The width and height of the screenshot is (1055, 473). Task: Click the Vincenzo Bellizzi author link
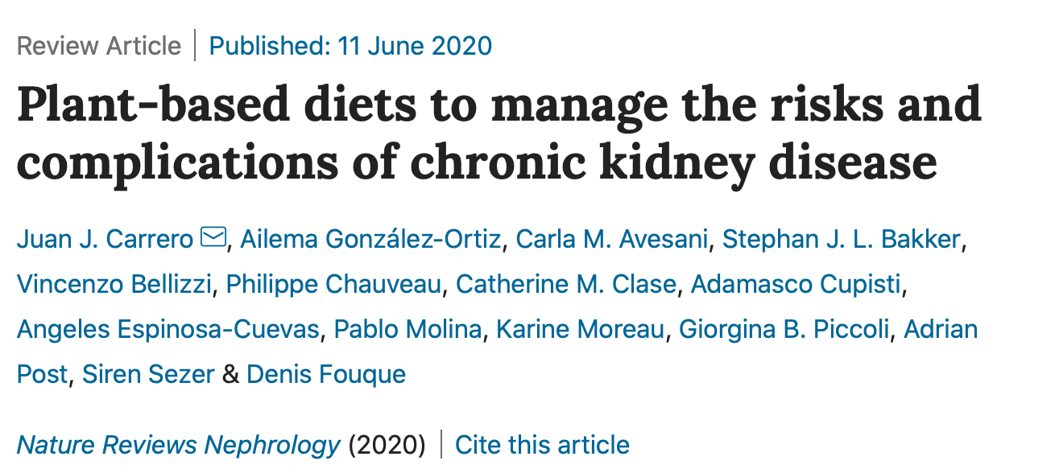click(114, 284)
